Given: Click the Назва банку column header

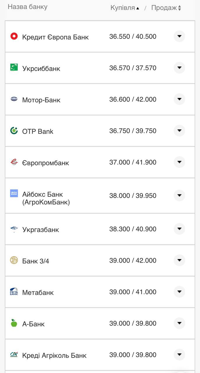Looking at the screenshot, I should pos(28,7).
